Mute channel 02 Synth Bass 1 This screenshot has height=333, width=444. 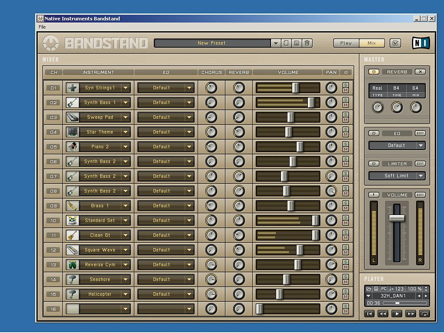(346, 105)
